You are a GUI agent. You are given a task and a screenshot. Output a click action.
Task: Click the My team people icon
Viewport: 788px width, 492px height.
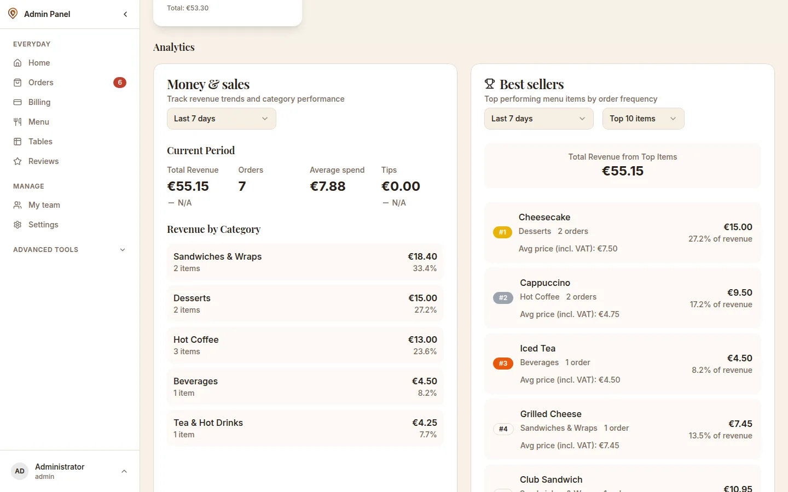tap(18, 205)
